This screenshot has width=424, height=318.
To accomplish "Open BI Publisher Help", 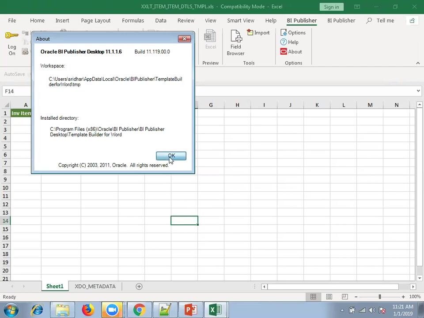I will coord(289,42).
